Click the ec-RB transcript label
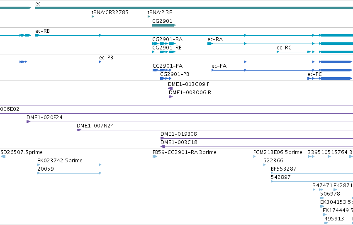 (x=43, y=31)
